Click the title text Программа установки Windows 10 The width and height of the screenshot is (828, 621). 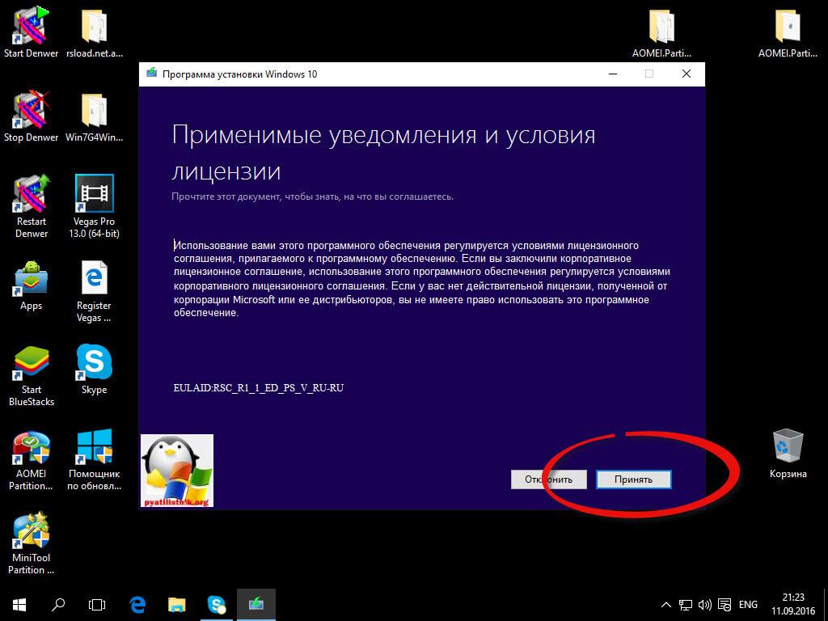[239, 74]
